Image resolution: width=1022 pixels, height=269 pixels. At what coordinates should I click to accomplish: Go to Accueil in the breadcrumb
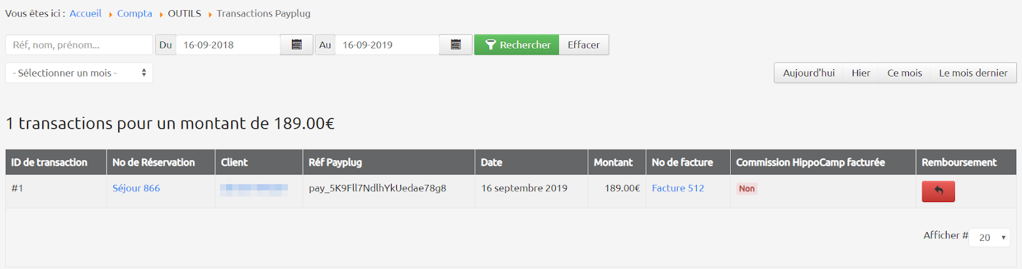pos(86,13)
